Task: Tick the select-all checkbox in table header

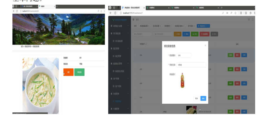Action: coord(135,44)
